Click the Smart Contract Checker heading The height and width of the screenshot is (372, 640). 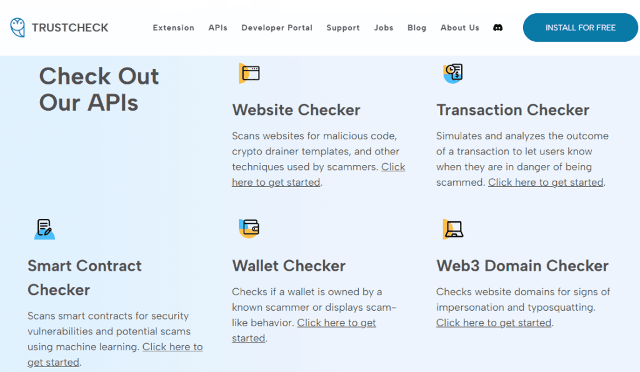pyautogui.click(x=84, y=278)
